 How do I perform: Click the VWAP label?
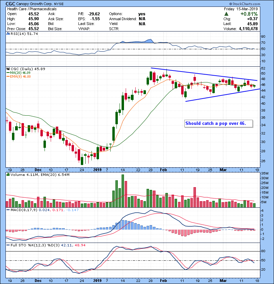tap(84, 29)
